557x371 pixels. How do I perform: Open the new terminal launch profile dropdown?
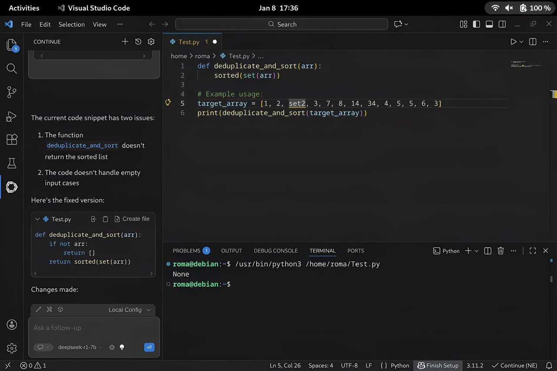coord(476,251)
